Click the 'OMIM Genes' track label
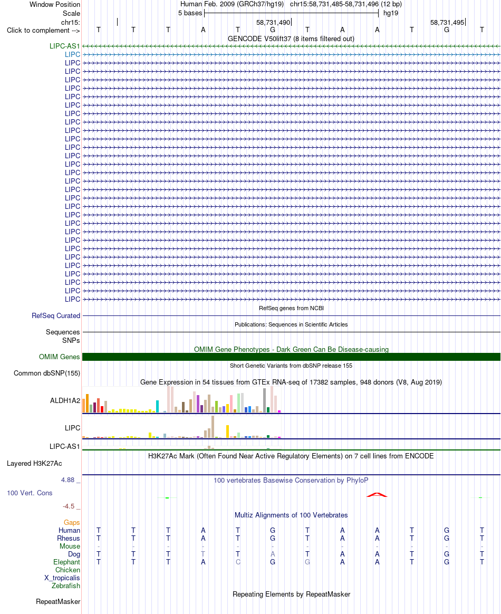This screenshot has height=614, width=501. 60,357
